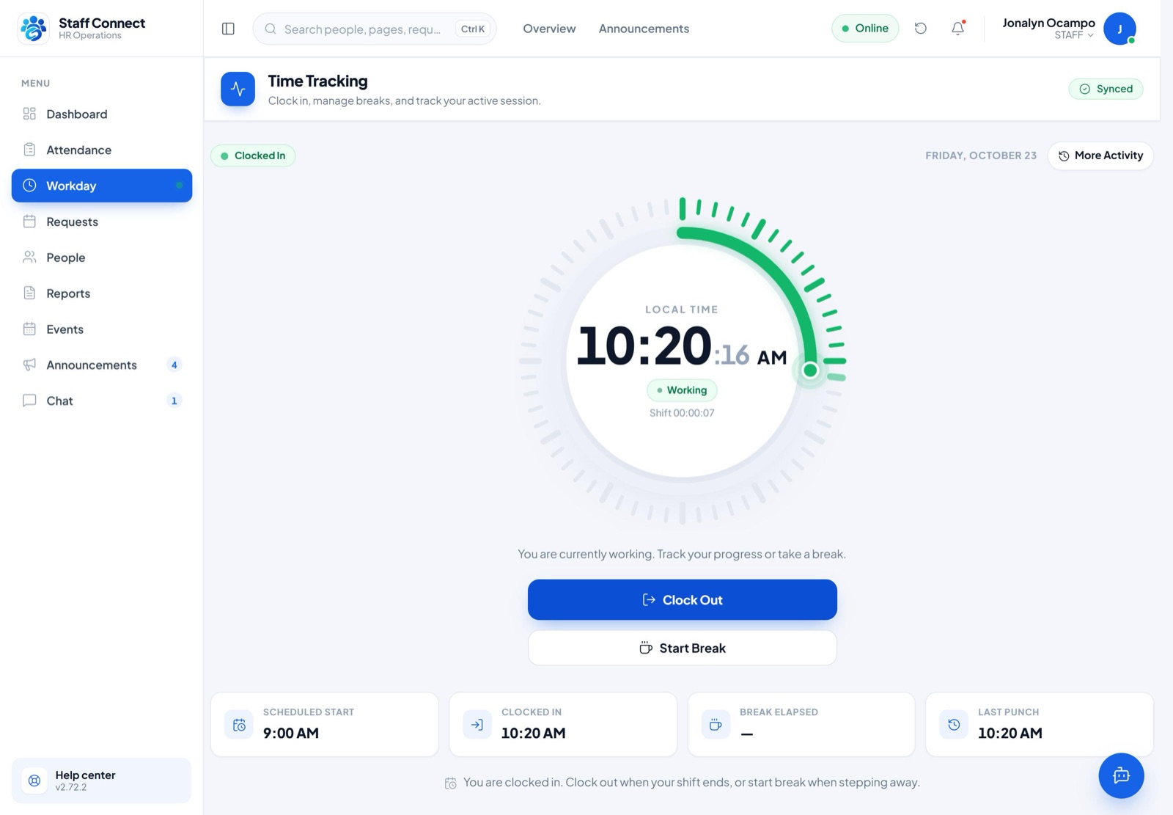This screenshot has height=815, width=1173.
Task: Open Reports in the sidebar
Action: coord(102,293)
